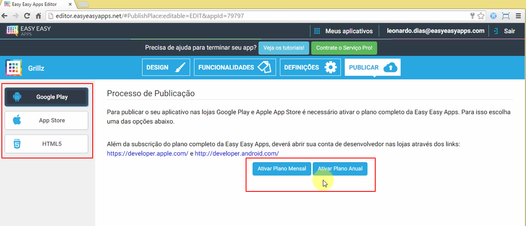526x226 pixels.
Task: Select the PUBLICAR tab
Action: pyautogui.click(x=373, y=67)
